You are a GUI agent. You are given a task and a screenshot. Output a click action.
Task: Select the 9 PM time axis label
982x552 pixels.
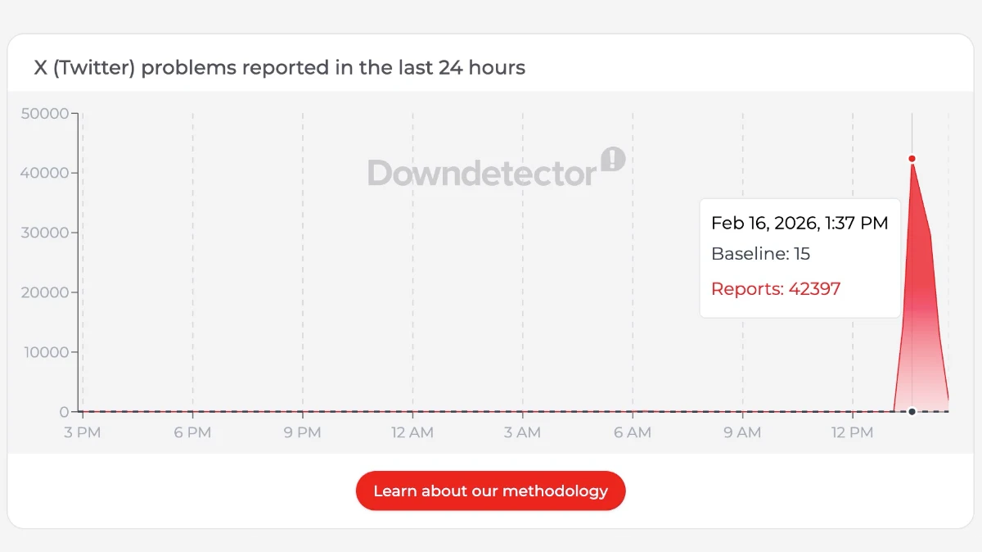pyautogui.click(x=303, y=432)
